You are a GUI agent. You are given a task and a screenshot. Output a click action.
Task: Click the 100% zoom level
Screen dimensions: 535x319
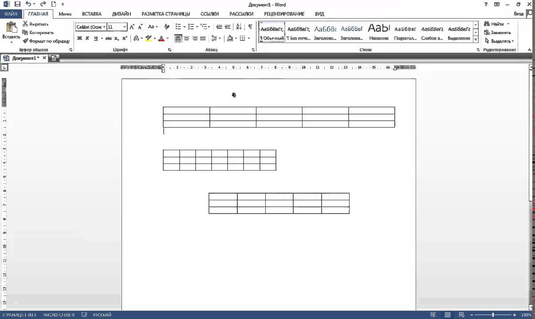click(x=526, y=315)
